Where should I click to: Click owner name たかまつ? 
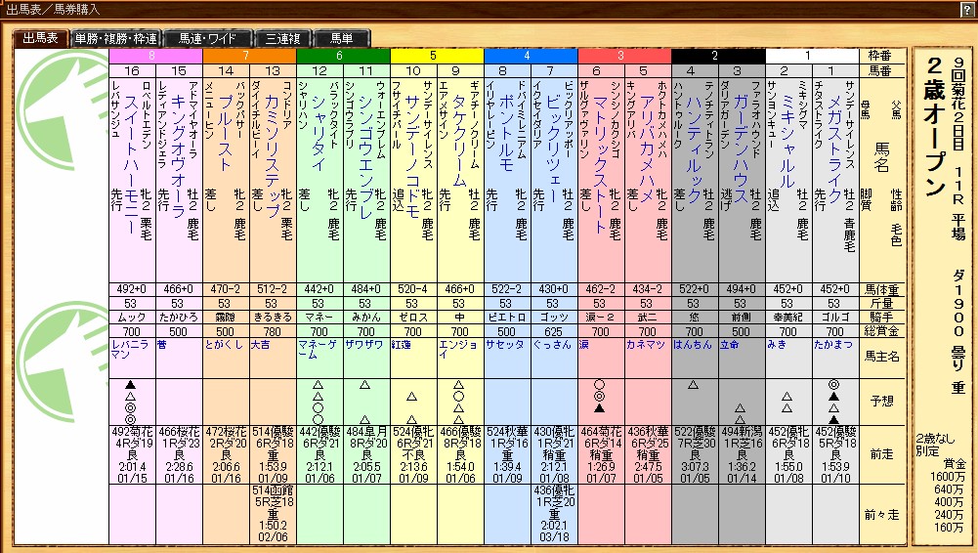coord(832,345)
